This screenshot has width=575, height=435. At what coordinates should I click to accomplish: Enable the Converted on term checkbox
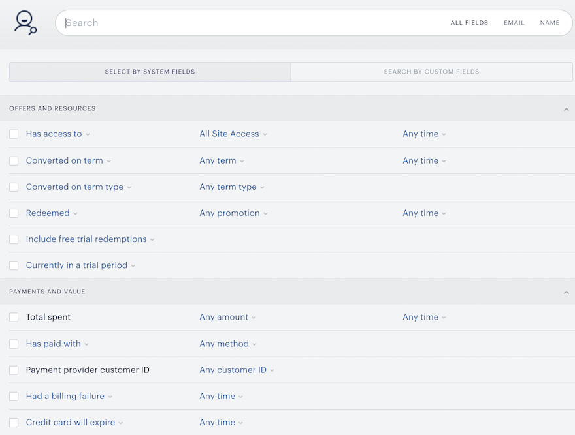(14, 160)
